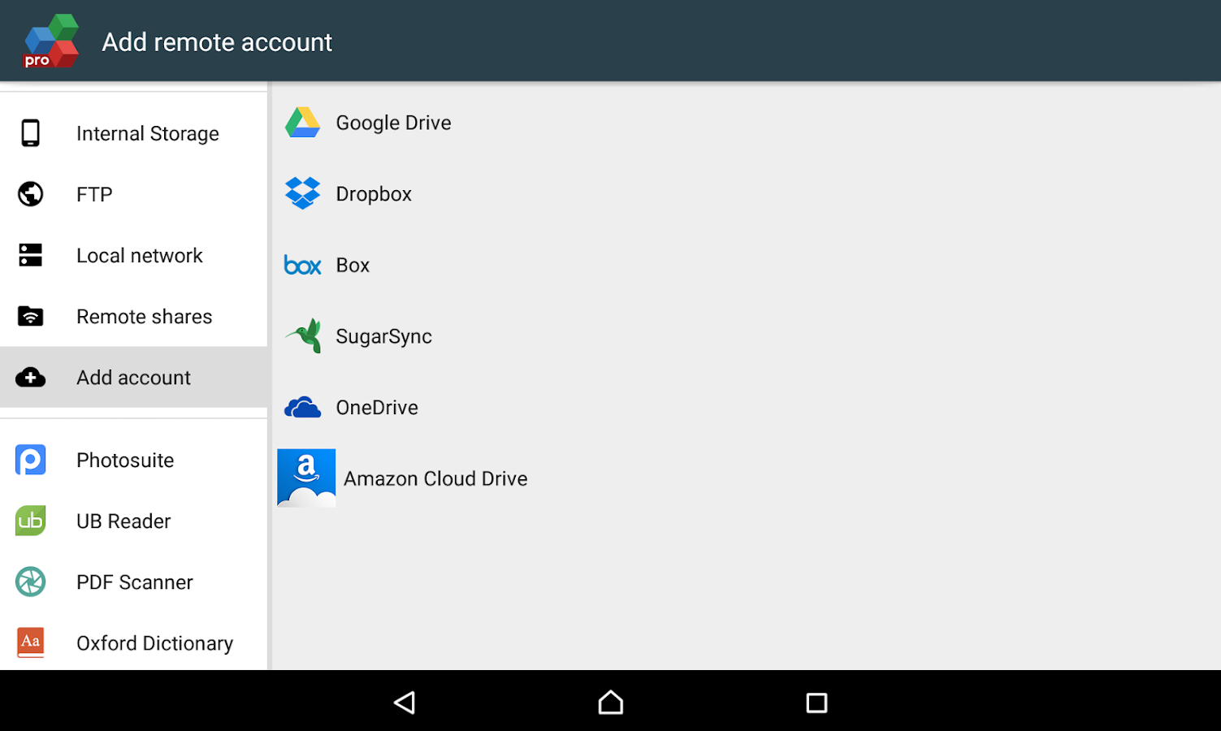This screenshot has height=731, width=1221.
Task: Tap the PDF Scanner aperture icon
Action: tap(31, 582)
